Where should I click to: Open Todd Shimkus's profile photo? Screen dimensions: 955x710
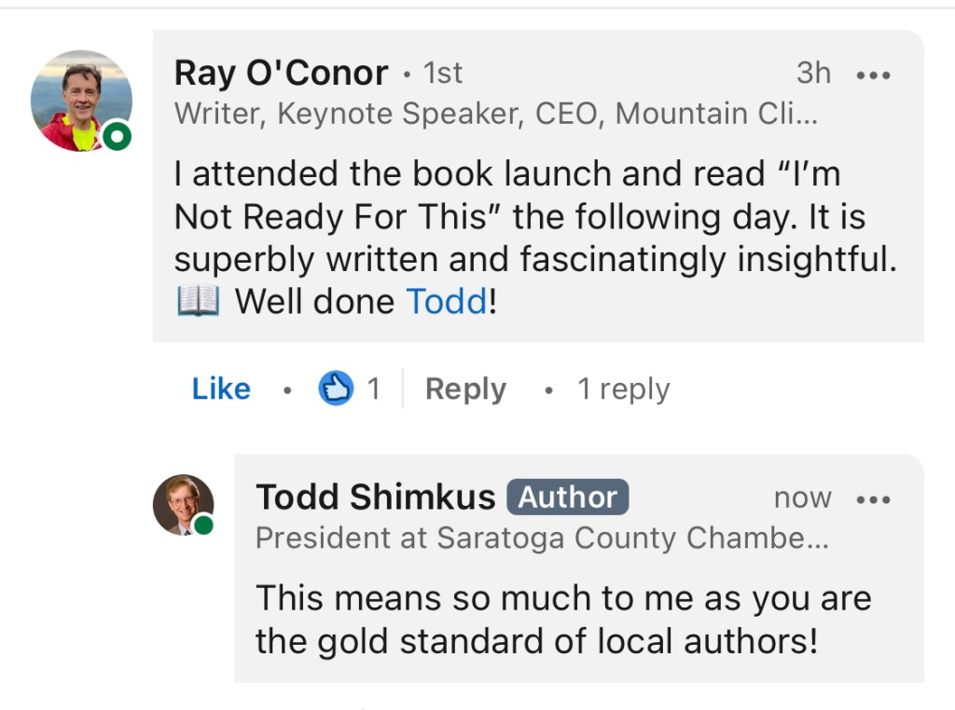pyautogui.click(x=183, y=504)
